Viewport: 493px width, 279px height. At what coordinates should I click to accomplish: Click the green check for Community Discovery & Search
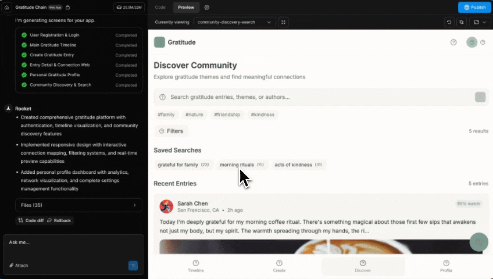[x=24, y=85]
